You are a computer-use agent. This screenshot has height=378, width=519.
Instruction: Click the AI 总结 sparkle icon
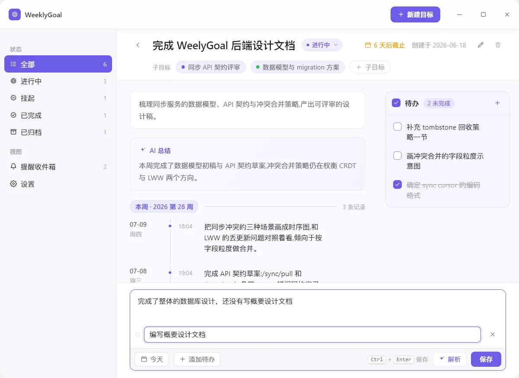click(x=143, y=150)
